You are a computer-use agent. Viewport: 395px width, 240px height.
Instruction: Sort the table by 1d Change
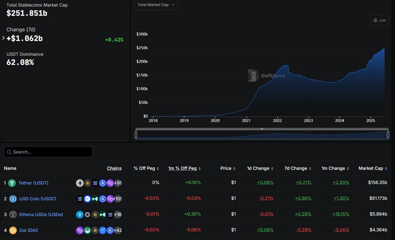pos(258,168)
